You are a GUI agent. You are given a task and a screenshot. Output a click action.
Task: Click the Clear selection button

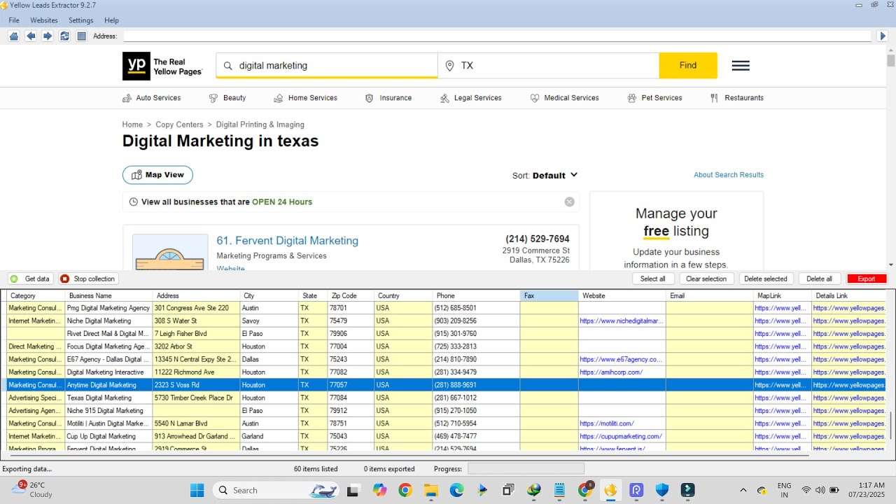pos(706,279)
